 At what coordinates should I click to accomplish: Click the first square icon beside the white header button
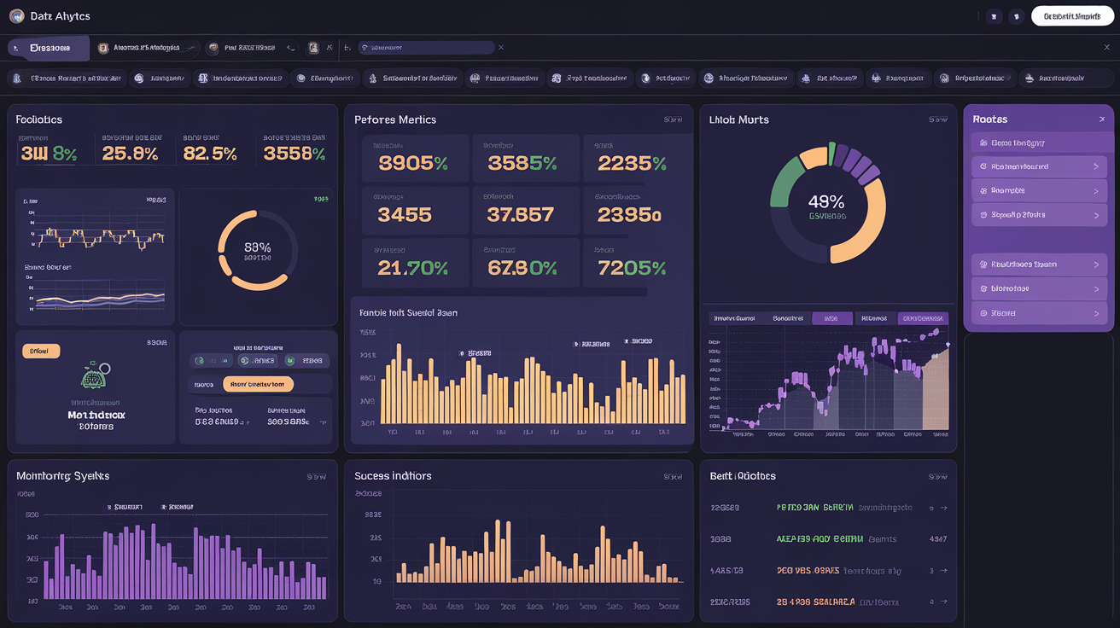pyautogui.click(x=994, y=16)
